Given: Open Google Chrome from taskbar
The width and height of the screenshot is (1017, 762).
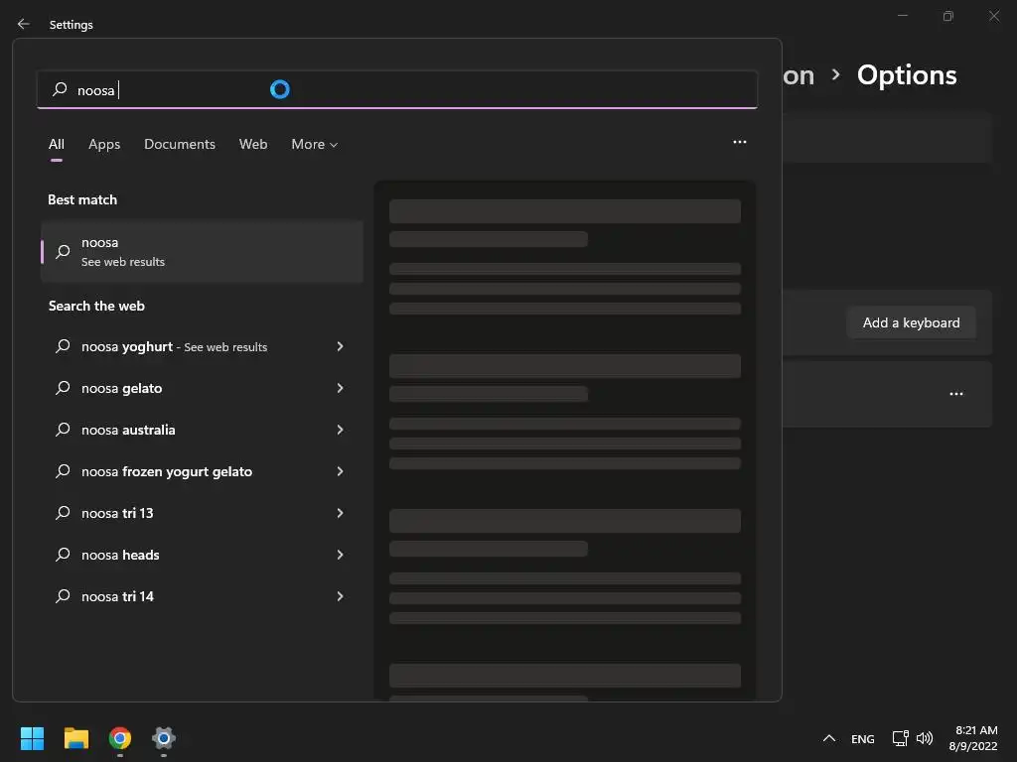Looking at the screenshot, I should coord(120,738).
